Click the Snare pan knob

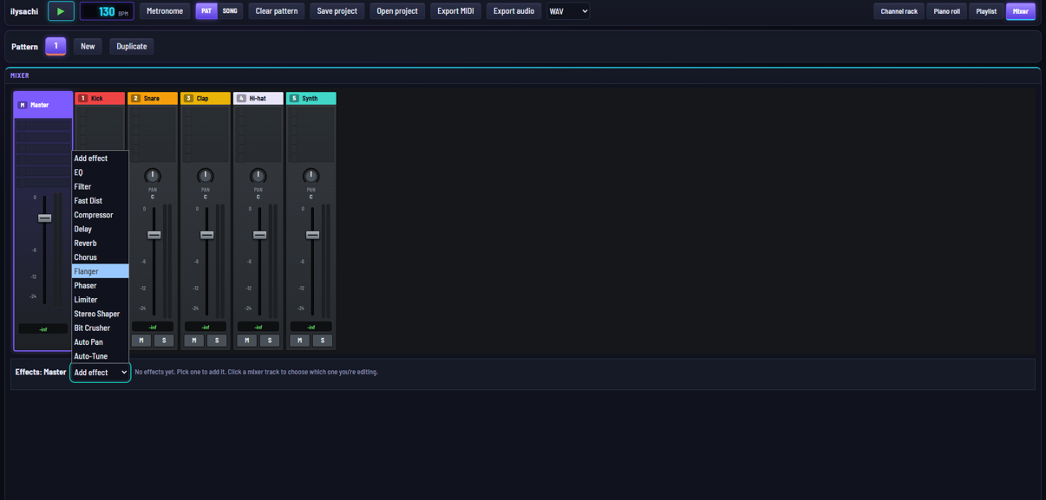click(x=153, y=176)
